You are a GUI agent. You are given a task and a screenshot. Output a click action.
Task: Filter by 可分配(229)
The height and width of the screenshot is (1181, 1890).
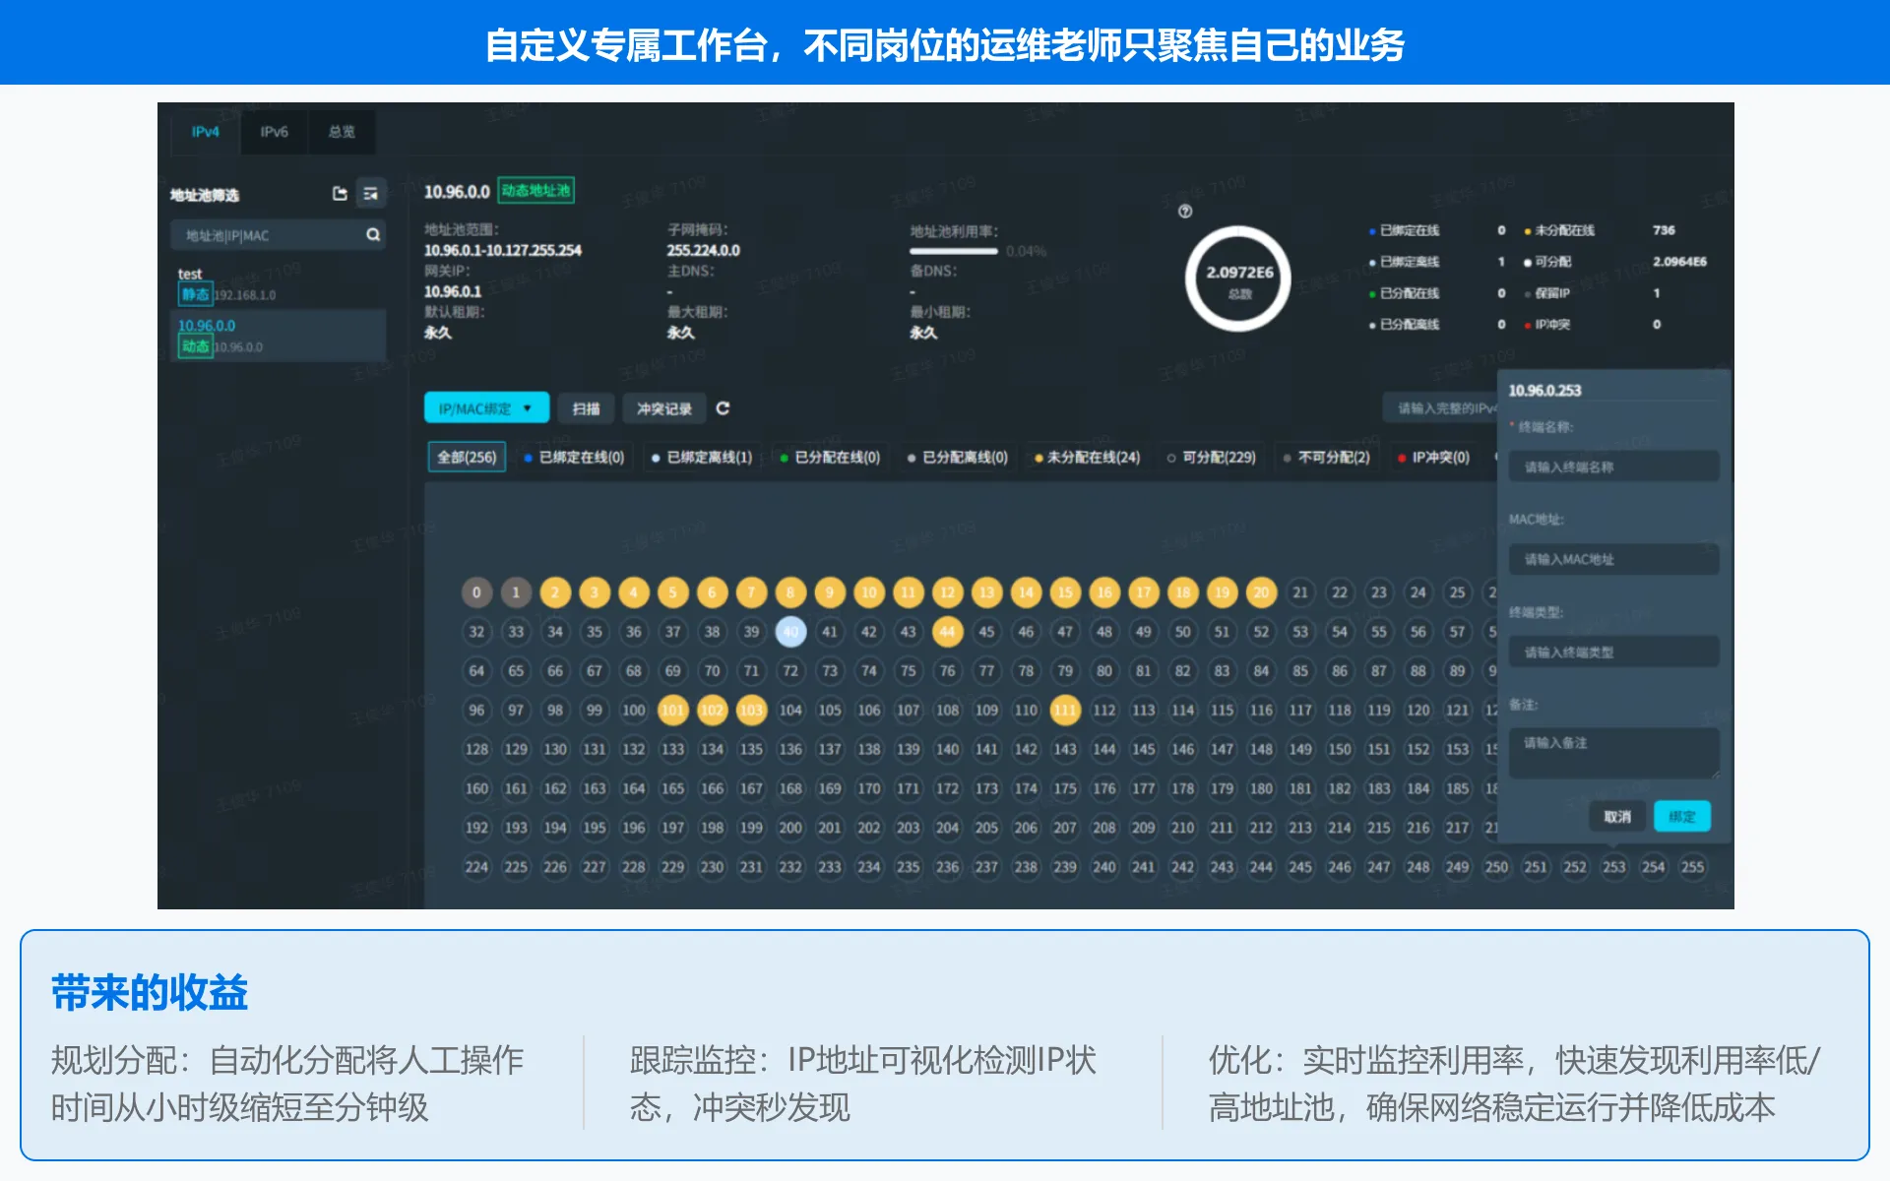[x=1211, y=458]
